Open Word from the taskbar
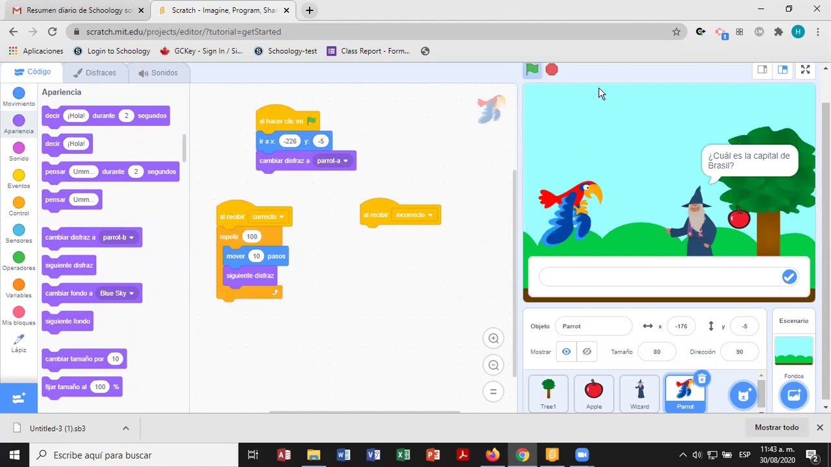This screenshot has width=831, height=467. pyautogui.click(x=343, y=455)
